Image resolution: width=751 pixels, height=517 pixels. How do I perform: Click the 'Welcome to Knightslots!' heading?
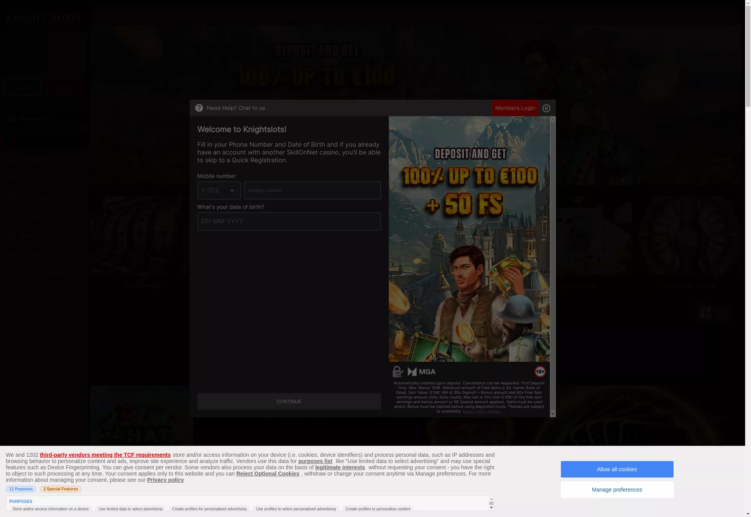click(x=242, y=129)
